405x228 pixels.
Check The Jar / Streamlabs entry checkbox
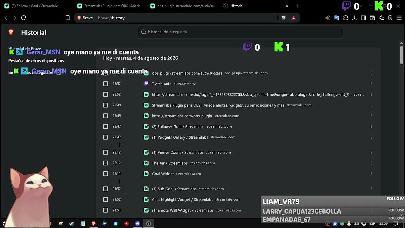pos(106,163)
